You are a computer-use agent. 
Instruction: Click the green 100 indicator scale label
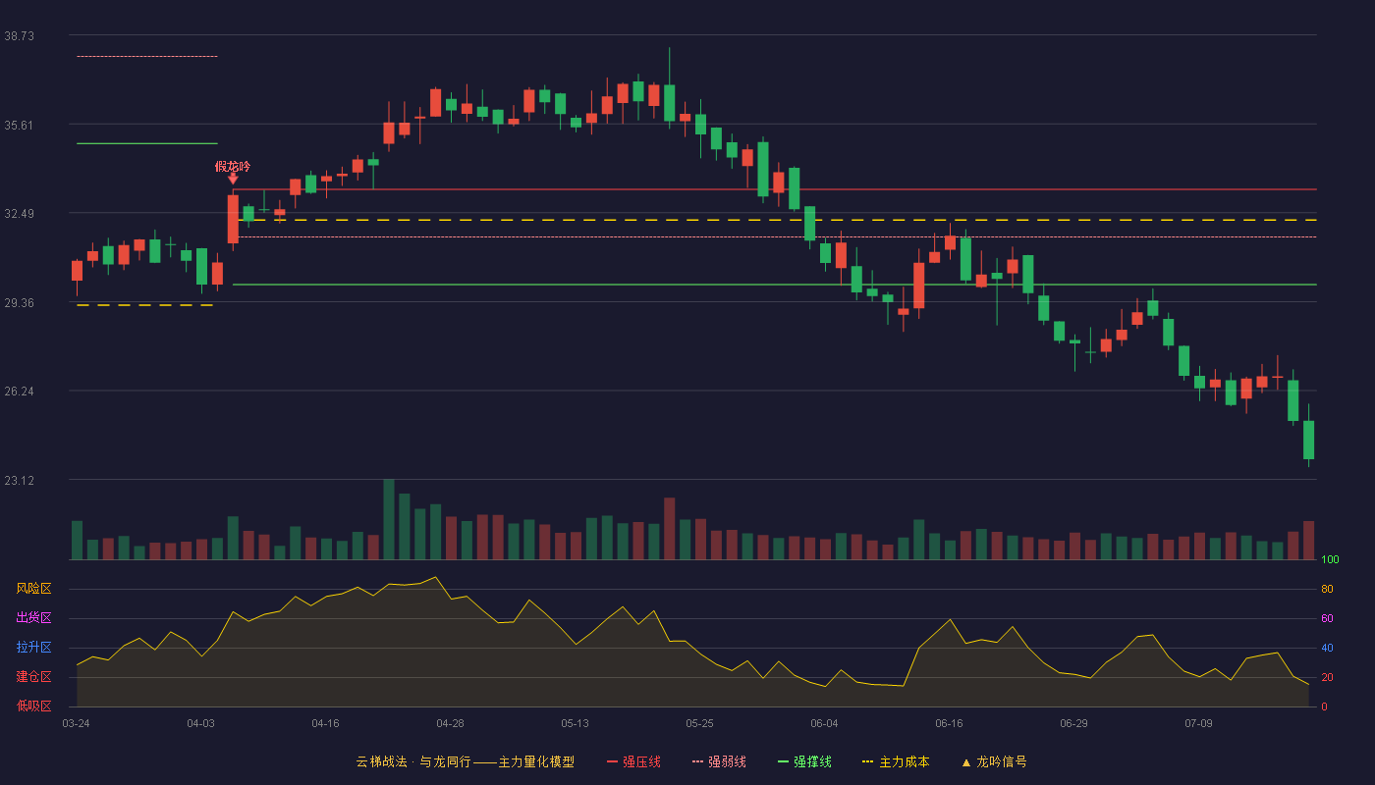[x=1331, y=560]
